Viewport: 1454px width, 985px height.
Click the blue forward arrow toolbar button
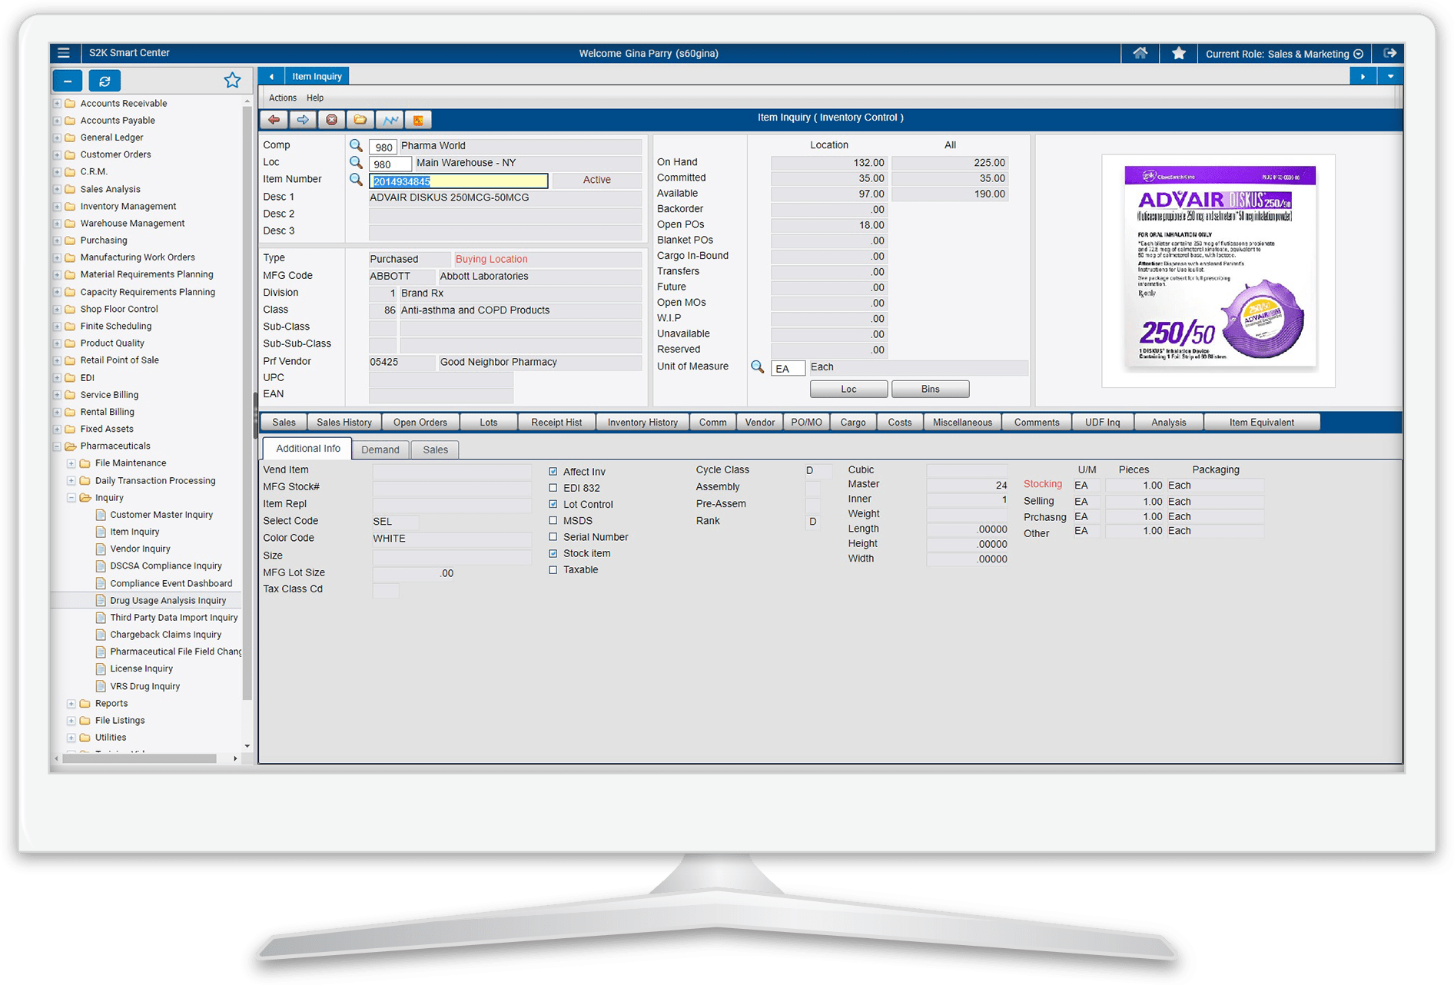coord(303,120)
